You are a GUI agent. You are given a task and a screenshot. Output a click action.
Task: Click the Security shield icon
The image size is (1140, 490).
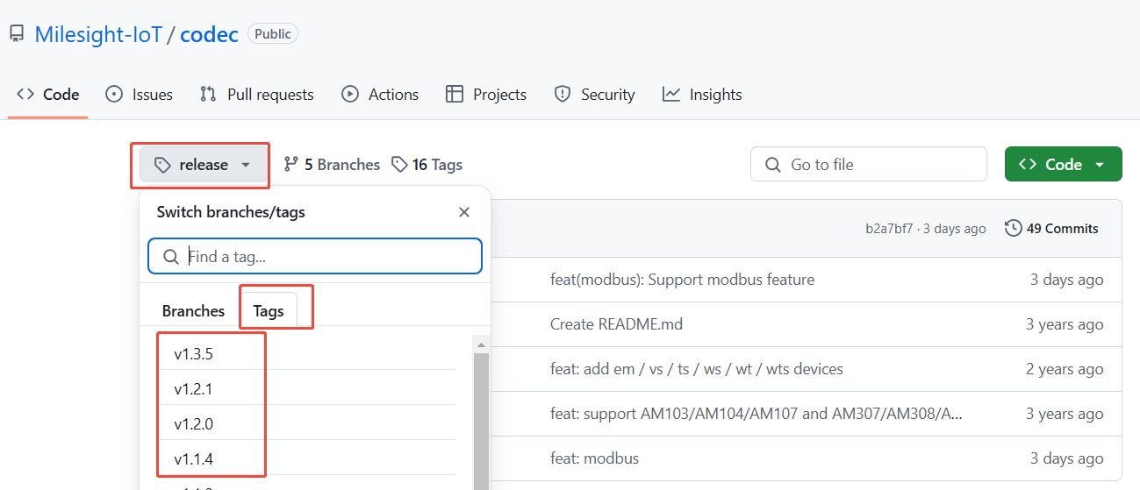click(563, 94)
